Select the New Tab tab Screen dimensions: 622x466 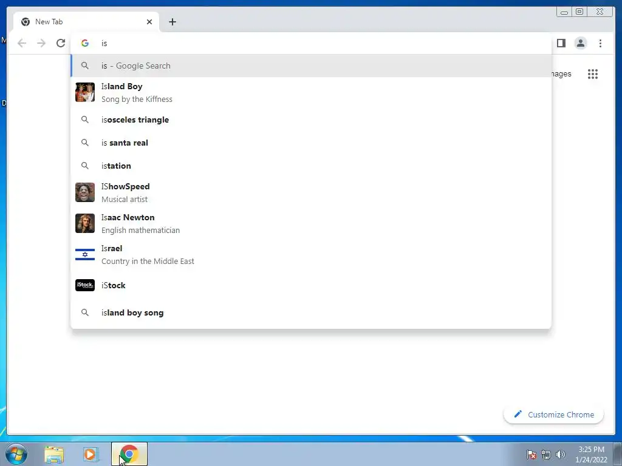[x=86, y=22]
